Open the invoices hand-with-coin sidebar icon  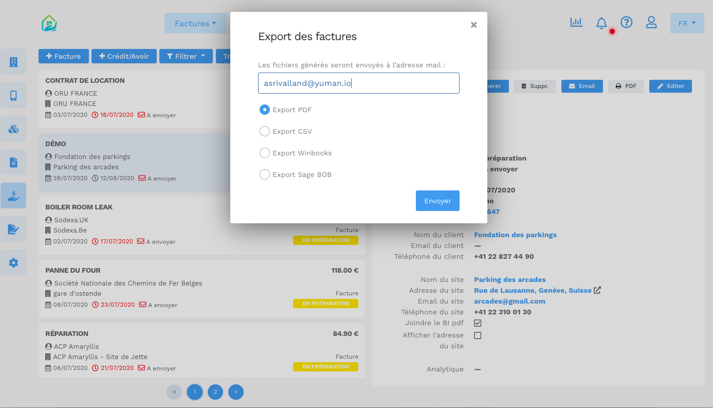point(13,196)
